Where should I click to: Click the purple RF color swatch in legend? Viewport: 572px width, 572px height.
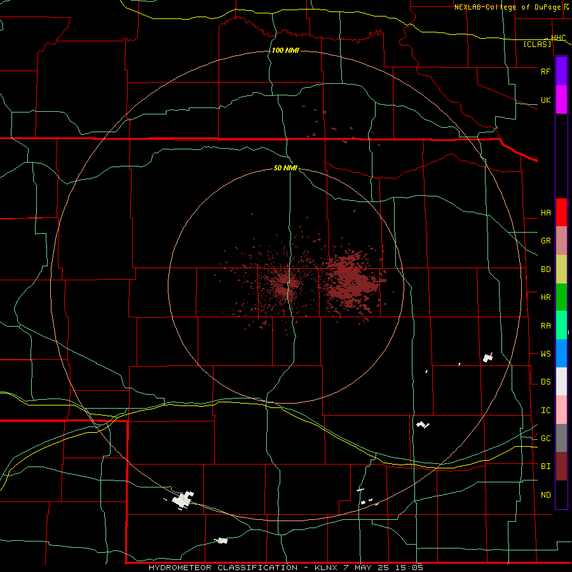pyautogui.click(x=561, y=71)
